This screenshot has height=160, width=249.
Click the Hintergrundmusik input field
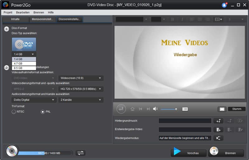(185, 121)
